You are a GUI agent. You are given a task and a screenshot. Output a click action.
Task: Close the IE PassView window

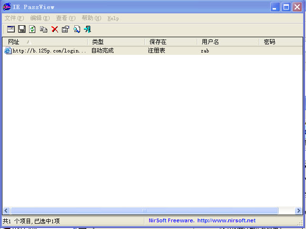pos(297,7)
